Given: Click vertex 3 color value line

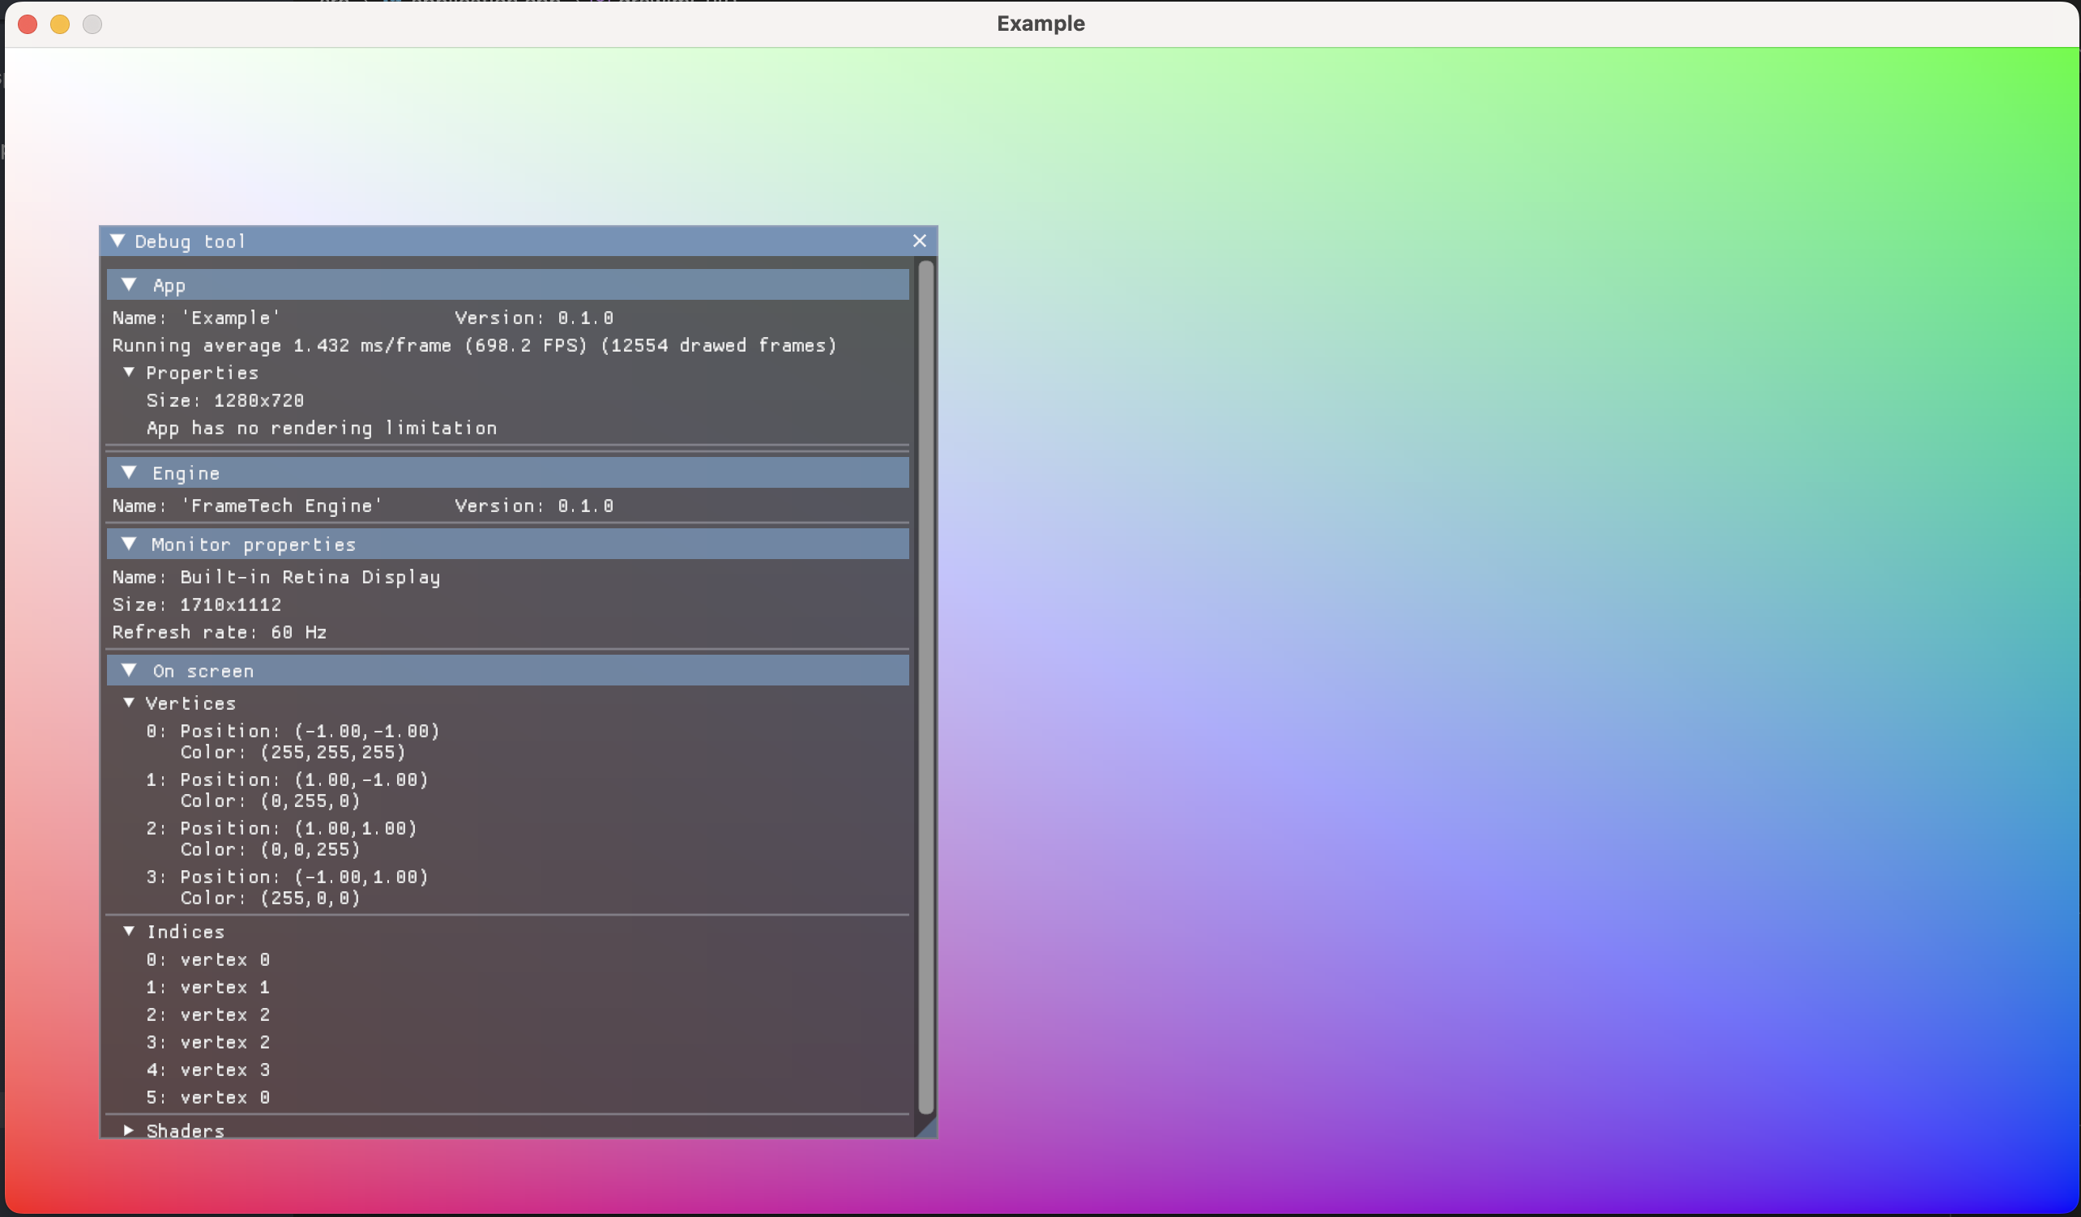Looking at the screenshot, I should pos(270,899).
